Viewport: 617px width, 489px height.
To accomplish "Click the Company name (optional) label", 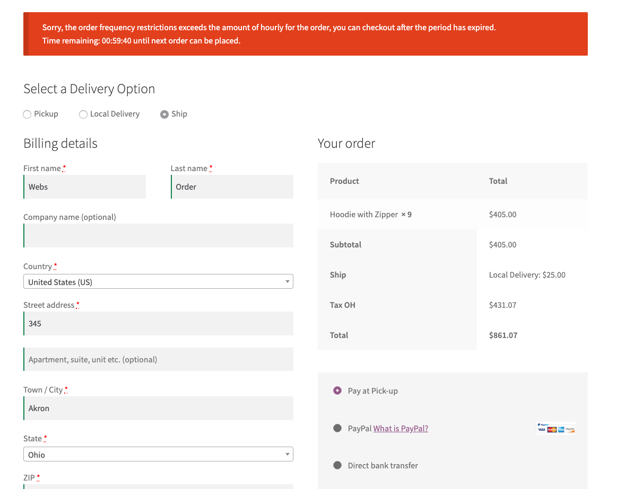I will [x=69, y=217].
